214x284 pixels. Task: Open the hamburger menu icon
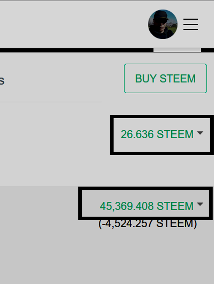pos(191,24)
